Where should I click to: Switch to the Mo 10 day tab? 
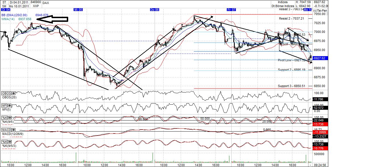[308, 9]
